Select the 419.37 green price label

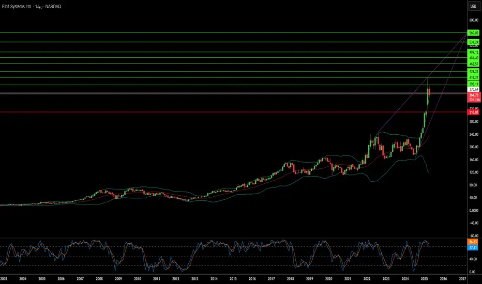click(473, 77)
